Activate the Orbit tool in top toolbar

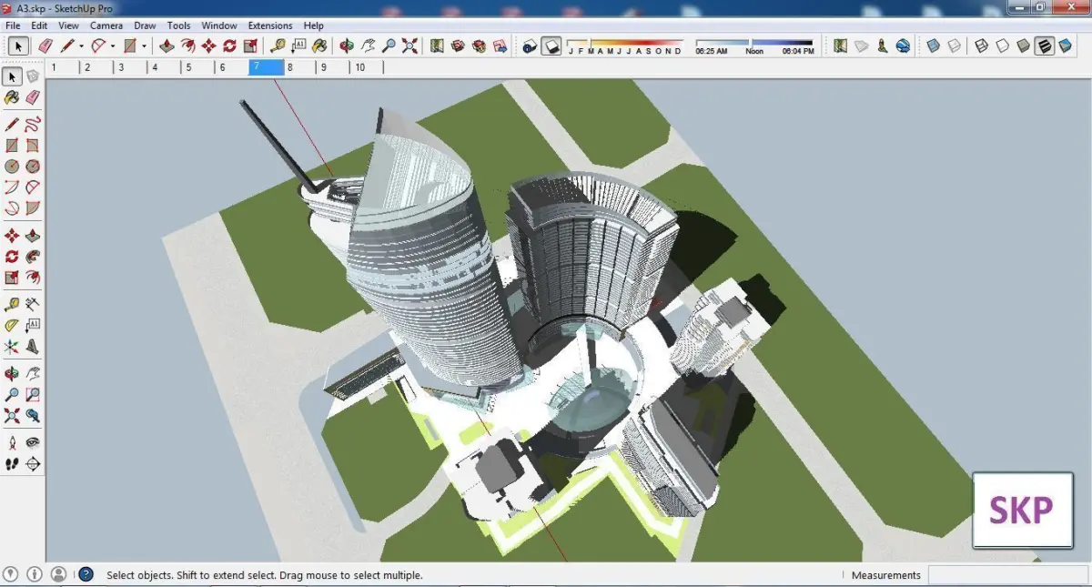(347, 46)
